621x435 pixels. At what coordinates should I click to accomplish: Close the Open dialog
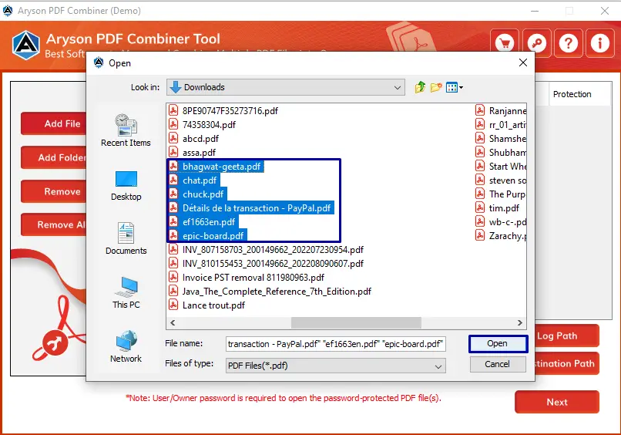(523, 62)
